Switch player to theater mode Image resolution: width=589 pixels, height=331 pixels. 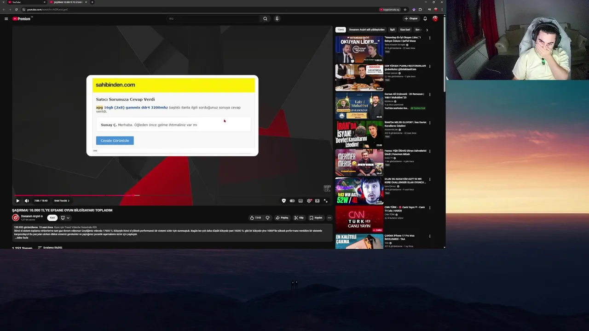click(317, 200)
